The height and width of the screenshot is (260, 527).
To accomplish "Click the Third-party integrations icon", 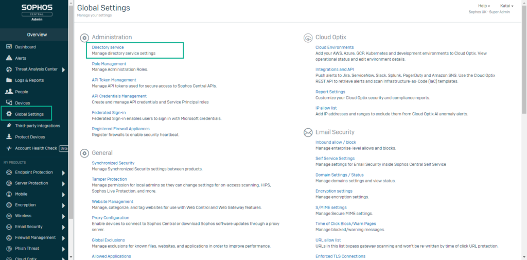I will click(x=9, y=126).
